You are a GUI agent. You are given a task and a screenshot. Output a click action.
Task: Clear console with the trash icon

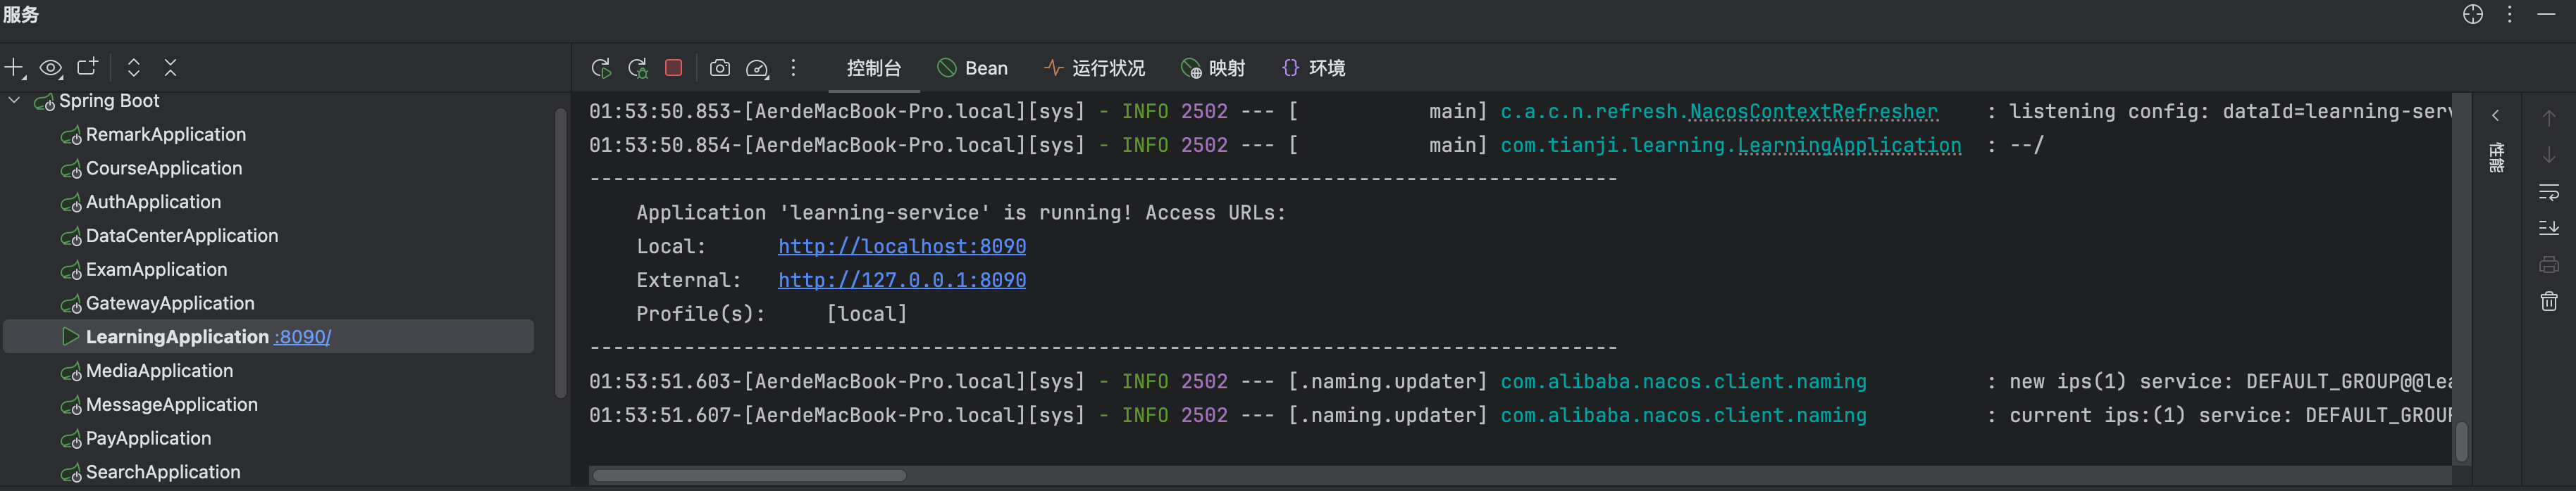(x=2549, y=301)
